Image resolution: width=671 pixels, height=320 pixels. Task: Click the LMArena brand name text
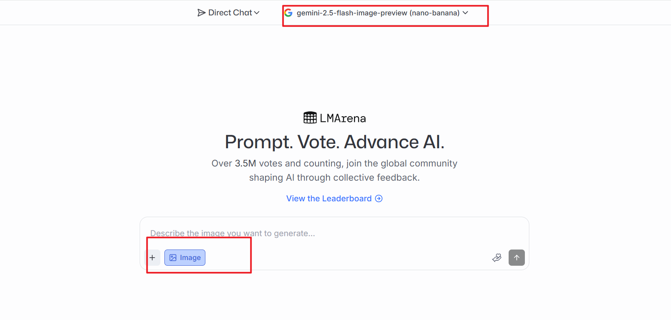343,118
